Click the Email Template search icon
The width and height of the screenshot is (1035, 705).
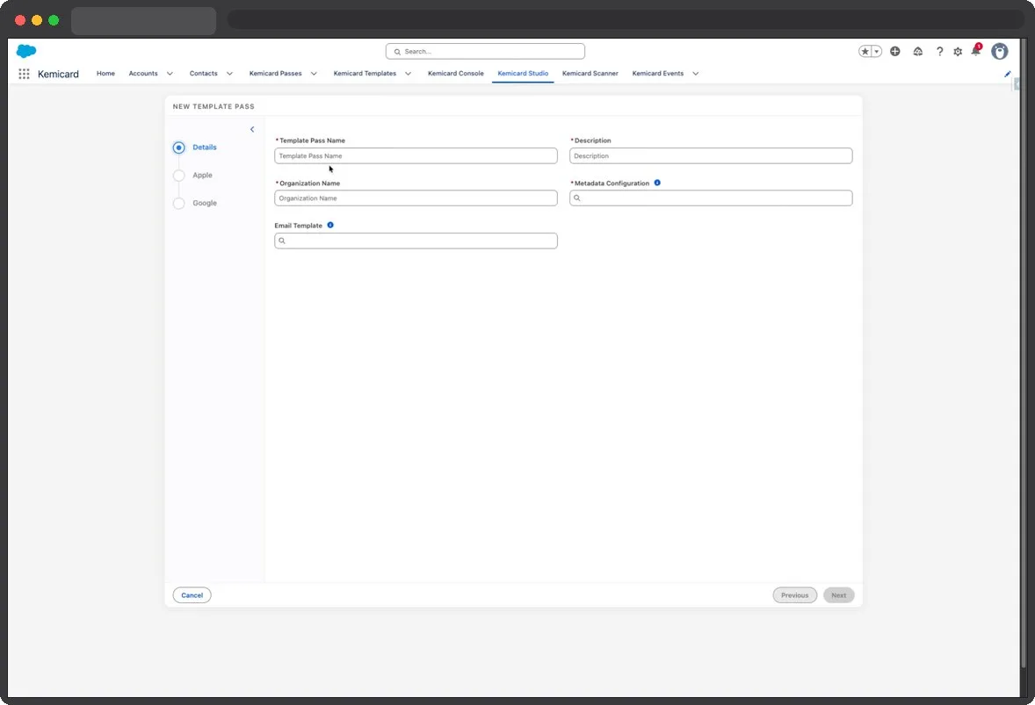[282, 241]
